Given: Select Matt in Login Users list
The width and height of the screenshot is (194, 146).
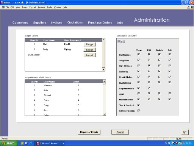Looking at the screenshot, I should 45,44.
